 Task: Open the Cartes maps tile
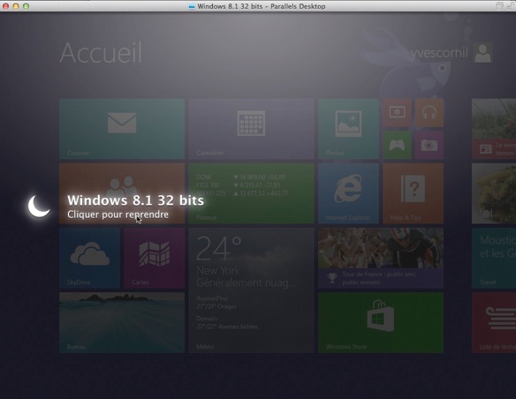point(155,258)
